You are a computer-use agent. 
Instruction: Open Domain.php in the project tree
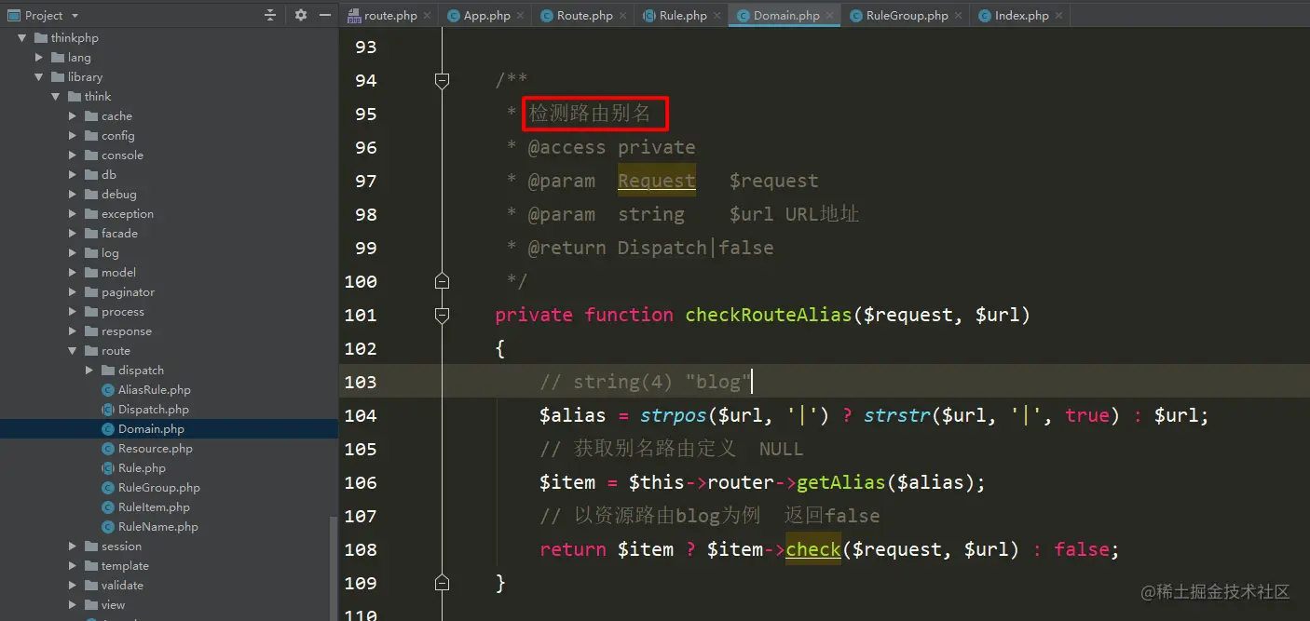coord(151,429)
